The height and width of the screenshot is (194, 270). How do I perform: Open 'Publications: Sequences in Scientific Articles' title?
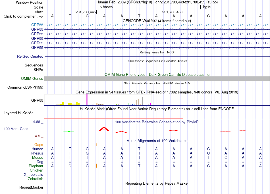point(157,61)
